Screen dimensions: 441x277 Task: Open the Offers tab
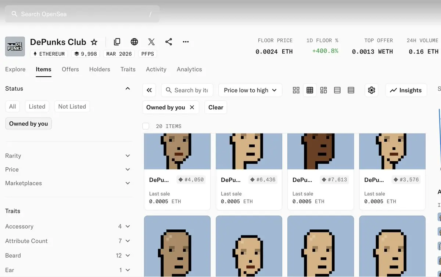click(70, 69)
